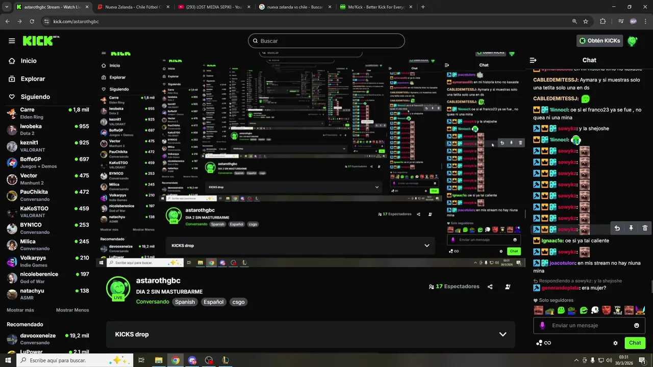This screenshot has height=367, width=653.
Task: Pin the hovered sowykz message
Action: (631, 228)
